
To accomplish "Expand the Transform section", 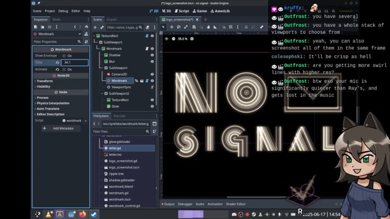I will (44, 81).
